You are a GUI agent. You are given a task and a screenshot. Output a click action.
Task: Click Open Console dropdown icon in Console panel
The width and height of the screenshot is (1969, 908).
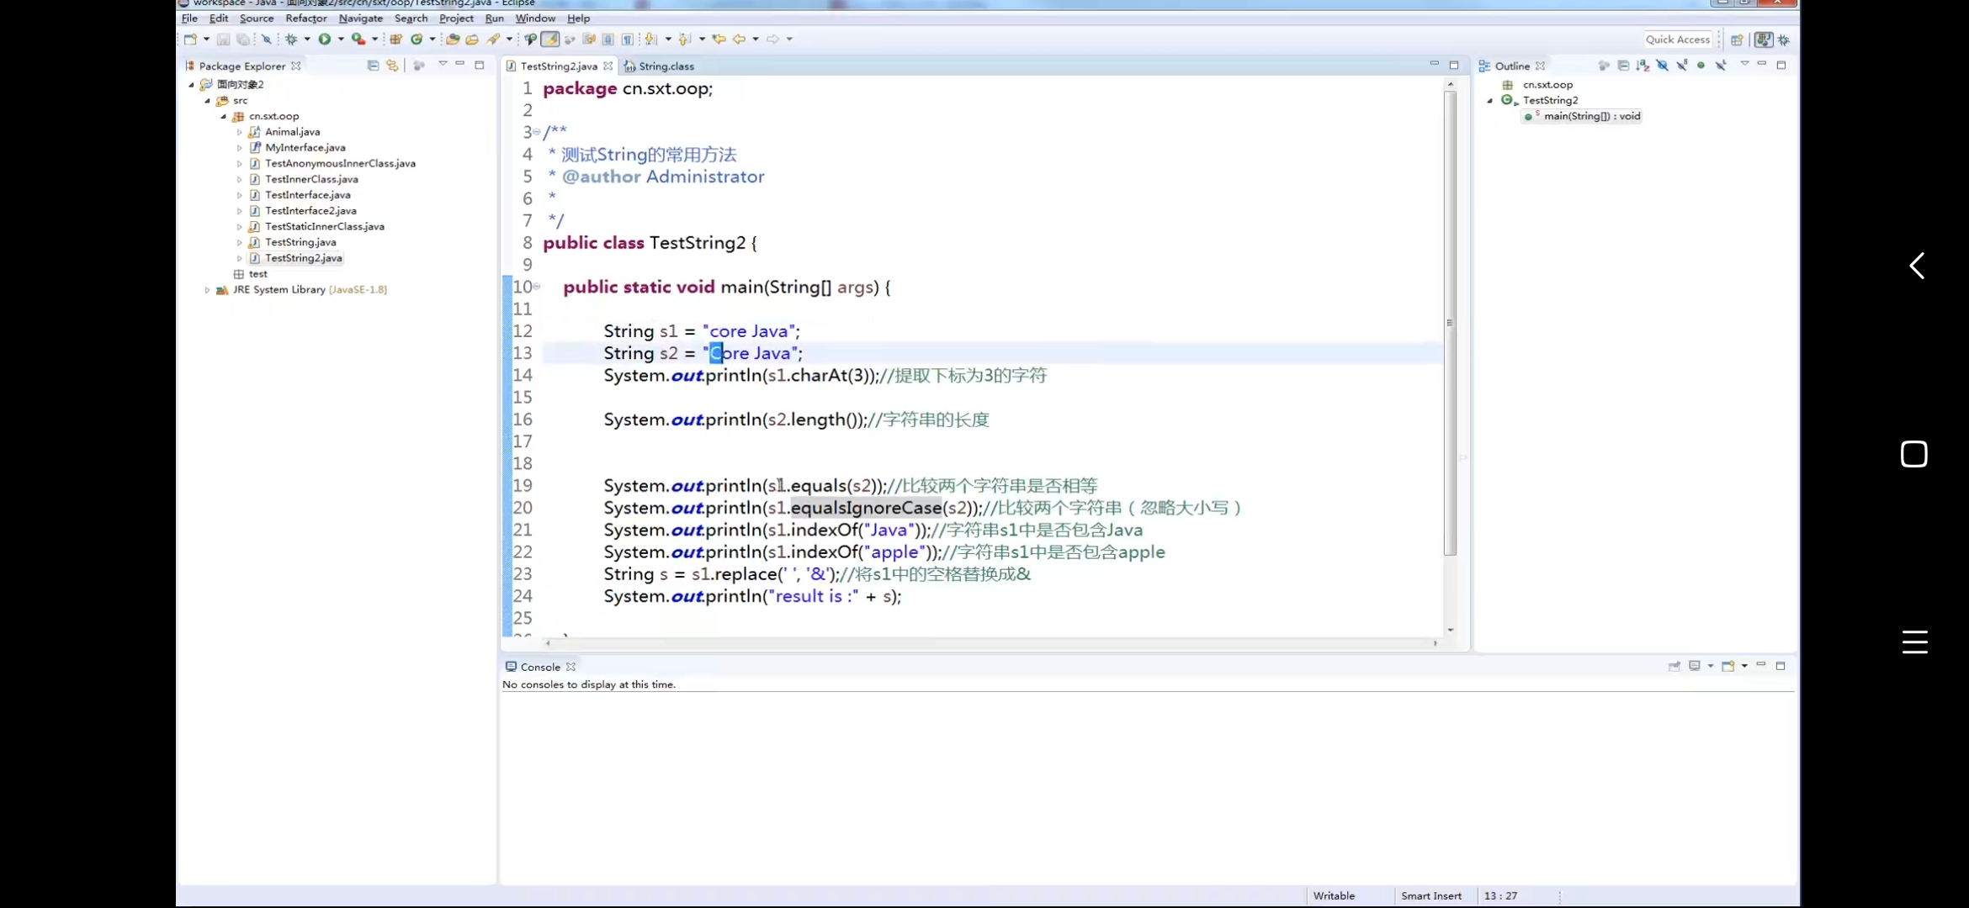coord(1730,666)
